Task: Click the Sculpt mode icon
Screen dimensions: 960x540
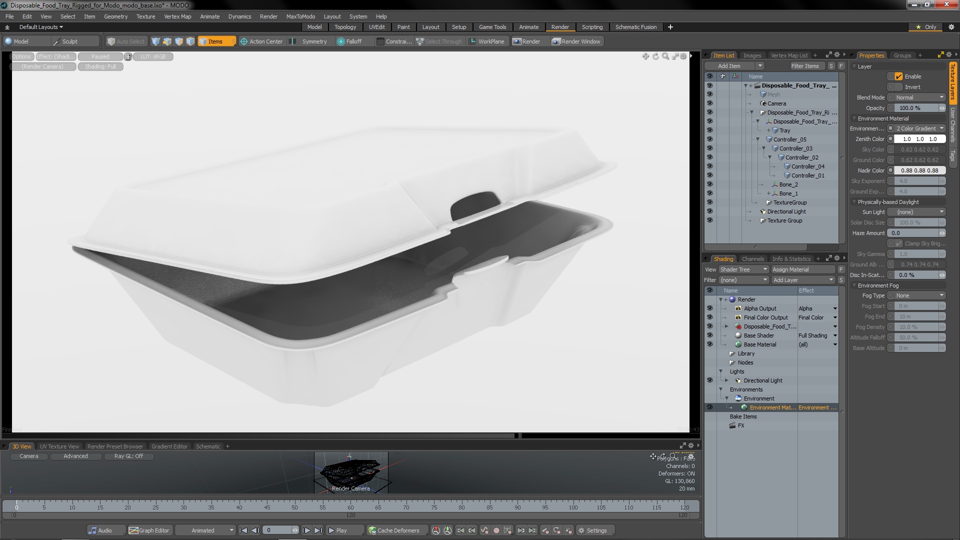Action: point(56,41)
